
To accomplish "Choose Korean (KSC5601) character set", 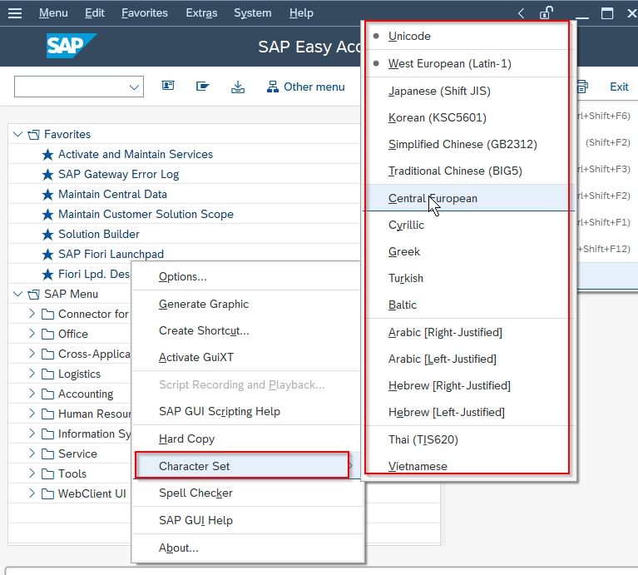I will [467, 117].
